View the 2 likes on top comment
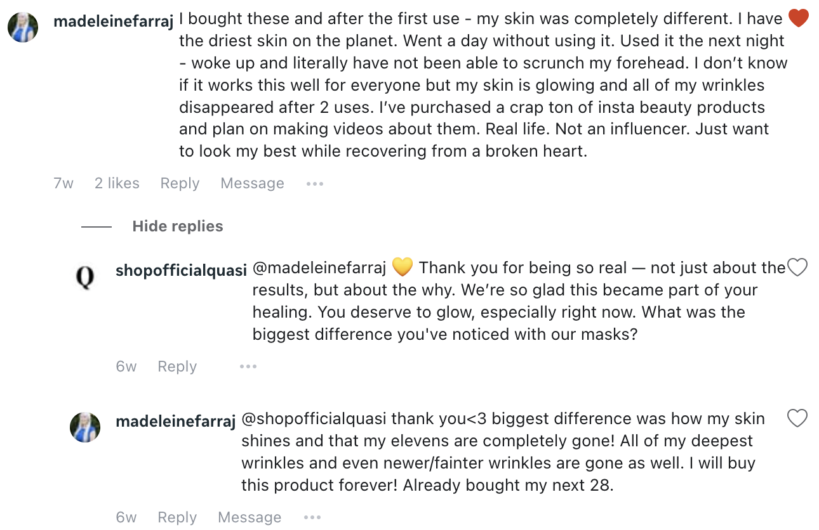This screenshot has width=819, height=530. tap(117, 184)
